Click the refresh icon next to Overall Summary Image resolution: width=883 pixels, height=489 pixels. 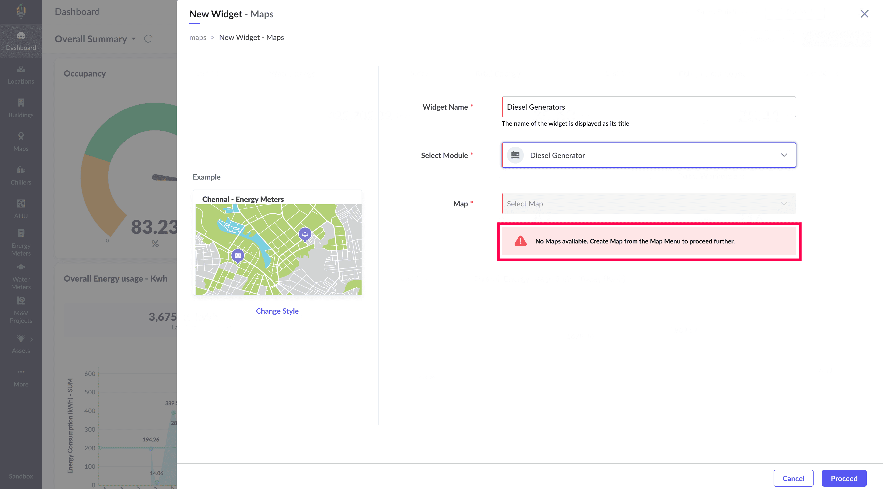(148, 39)
